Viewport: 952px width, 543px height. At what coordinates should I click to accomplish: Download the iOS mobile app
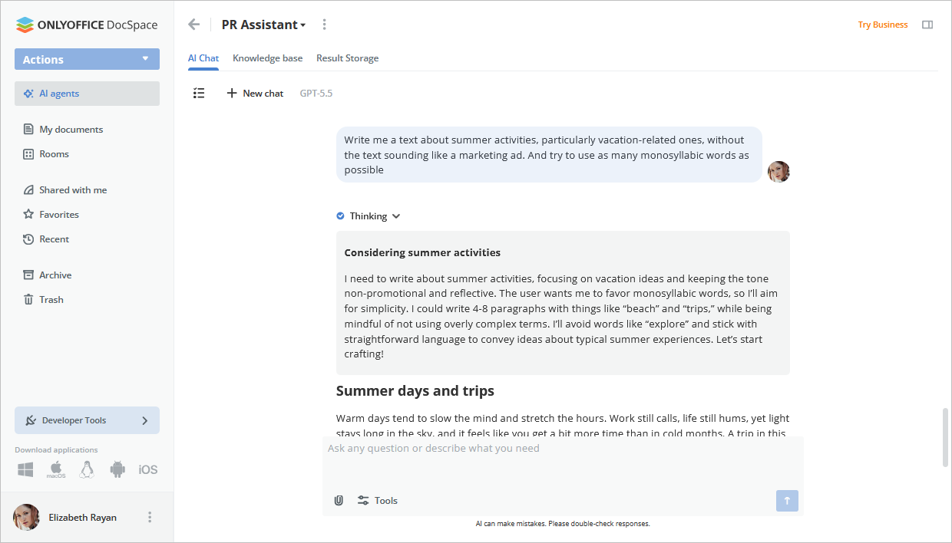tap(148, 469)
